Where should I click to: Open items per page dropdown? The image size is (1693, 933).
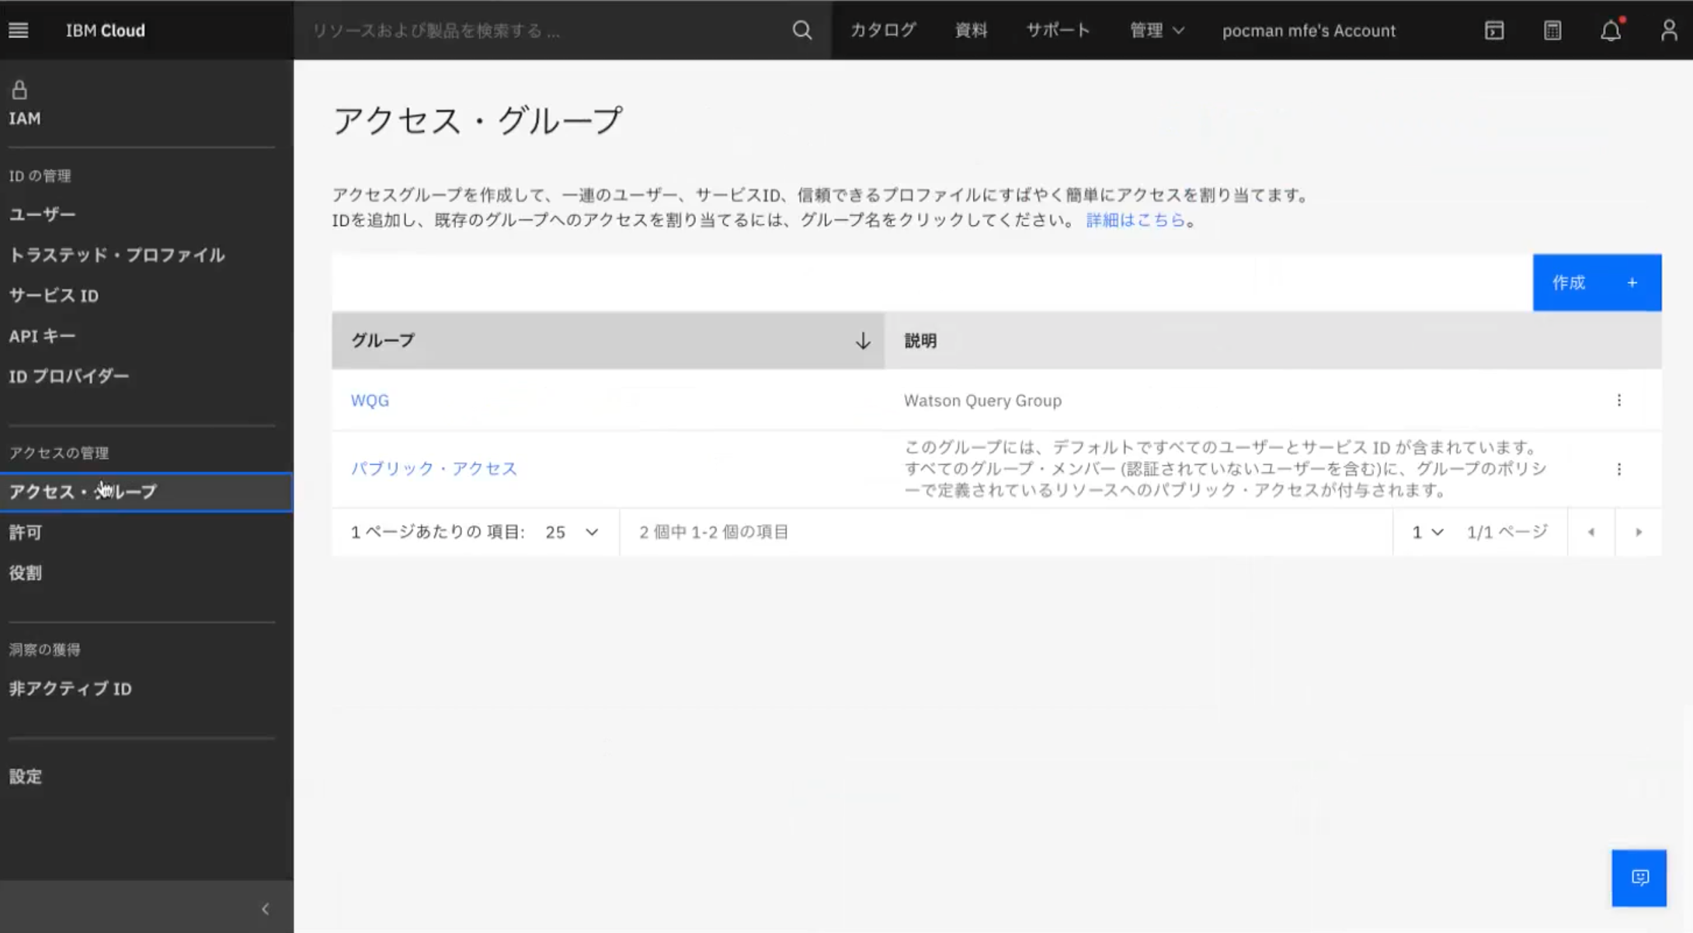[572, 532]
